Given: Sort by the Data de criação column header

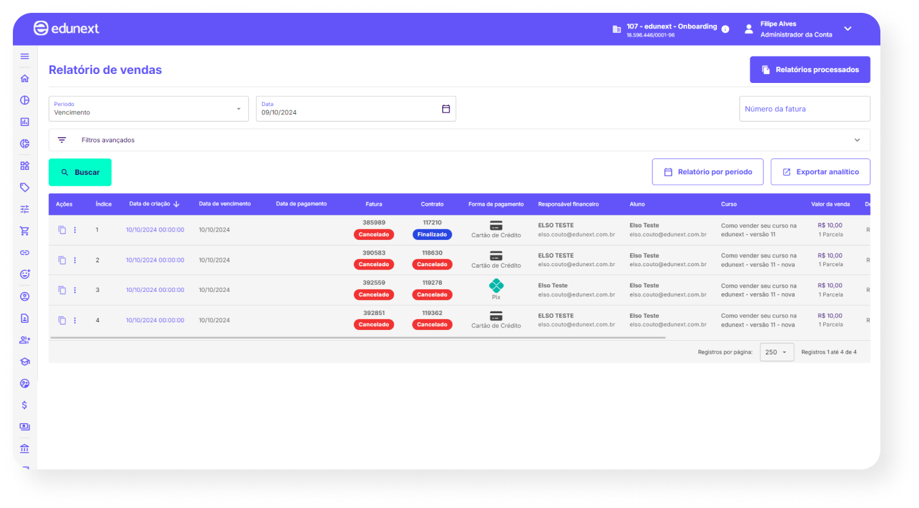Looking at the screenshot, I should (x=154, y=204).
